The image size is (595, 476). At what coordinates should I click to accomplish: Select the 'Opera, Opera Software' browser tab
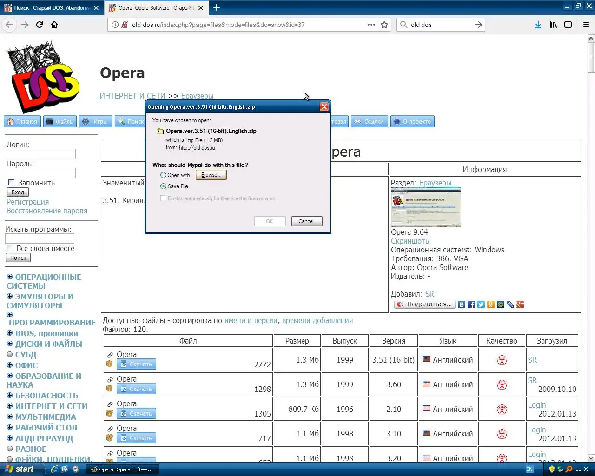click(x=156, y=8)
